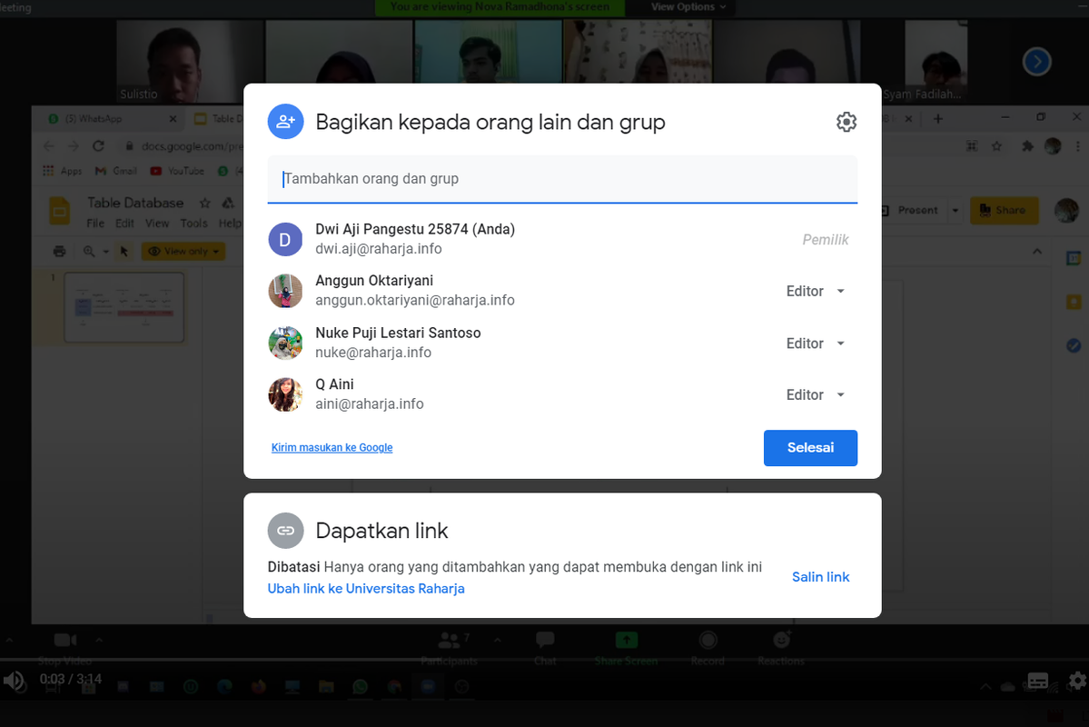Open the Edit menu in Slides

pyautogui.click(x=124, y=224)
